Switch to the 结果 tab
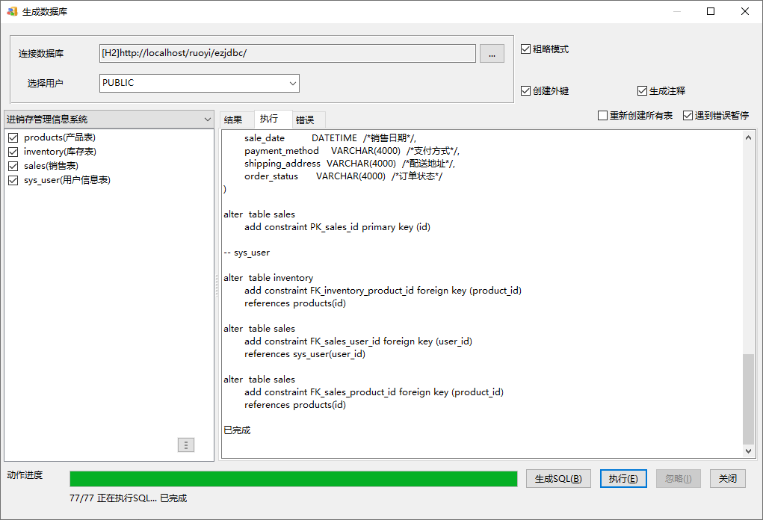Viewport: 763px width, 520px height. click(x=233, y=120)
